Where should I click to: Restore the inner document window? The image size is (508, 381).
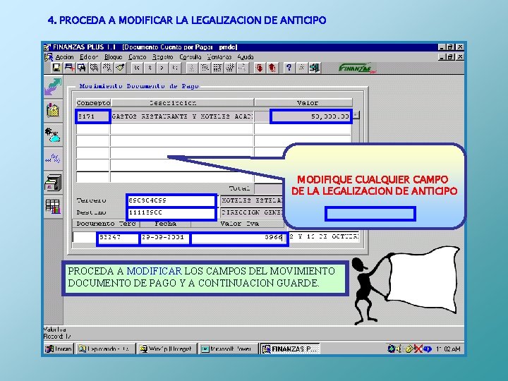point(450,57)
